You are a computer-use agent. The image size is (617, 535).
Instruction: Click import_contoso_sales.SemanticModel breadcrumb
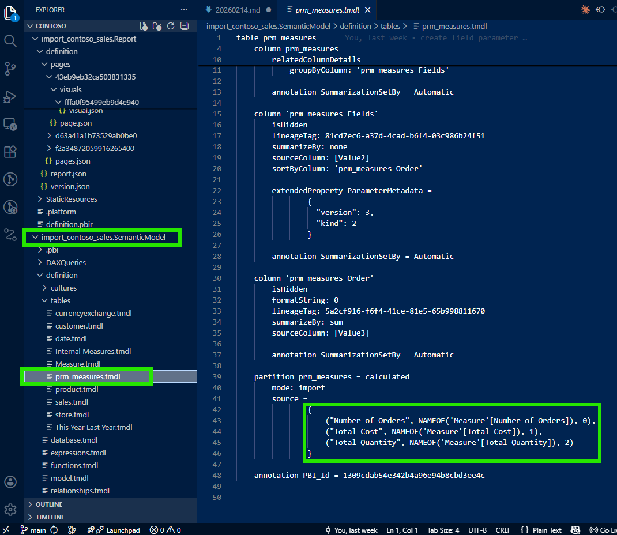tap(268, 26)
